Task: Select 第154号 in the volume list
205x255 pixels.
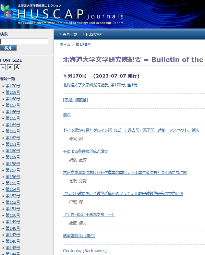Action: [13, 189]
